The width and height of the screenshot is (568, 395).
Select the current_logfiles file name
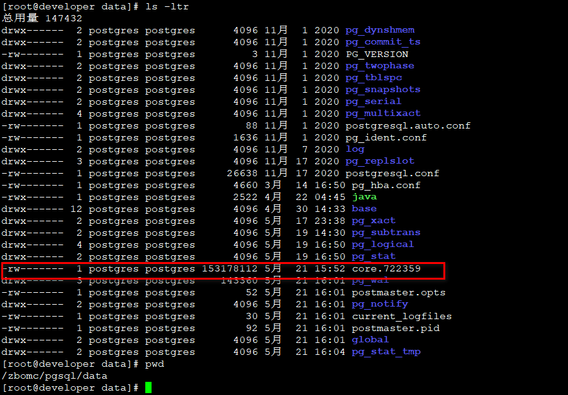pyautogui.click(x=401, y=317)
